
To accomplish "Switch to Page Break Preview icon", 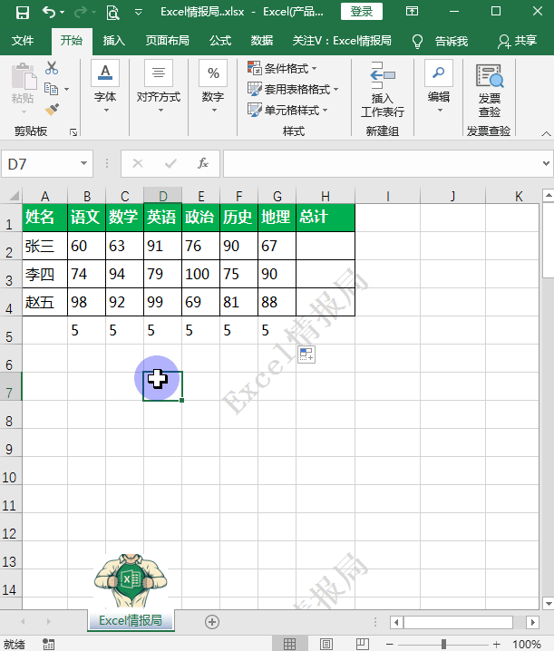I will tap(362, 644).
